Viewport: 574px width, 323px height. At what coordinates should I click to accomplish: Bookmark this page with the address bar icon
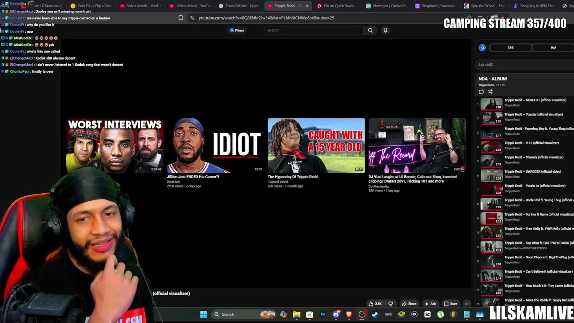(180, 18)
